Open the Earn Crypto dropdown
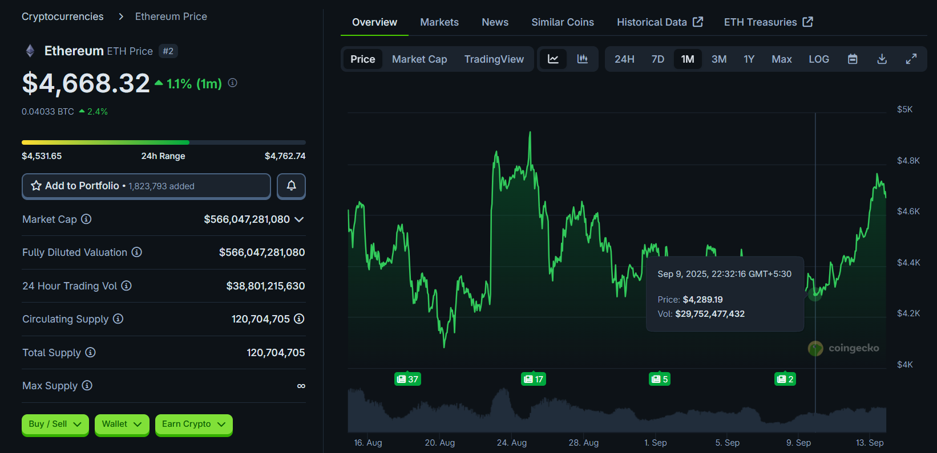Screen dimensions: 937x453 (x=193, y=424)
